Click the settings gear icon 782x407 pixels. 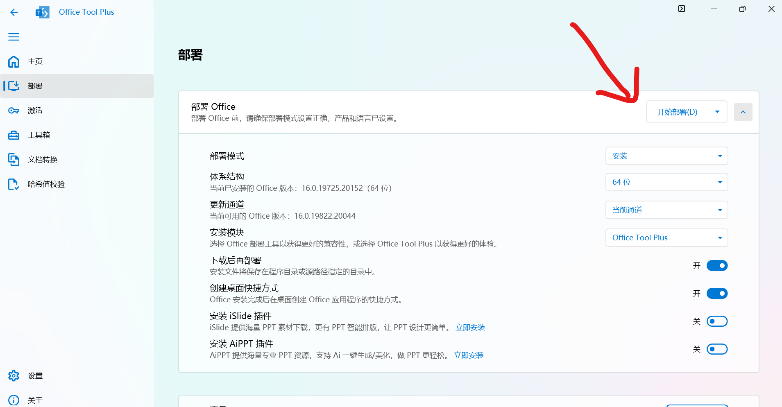pyautogui.click(x=14, y=376)
